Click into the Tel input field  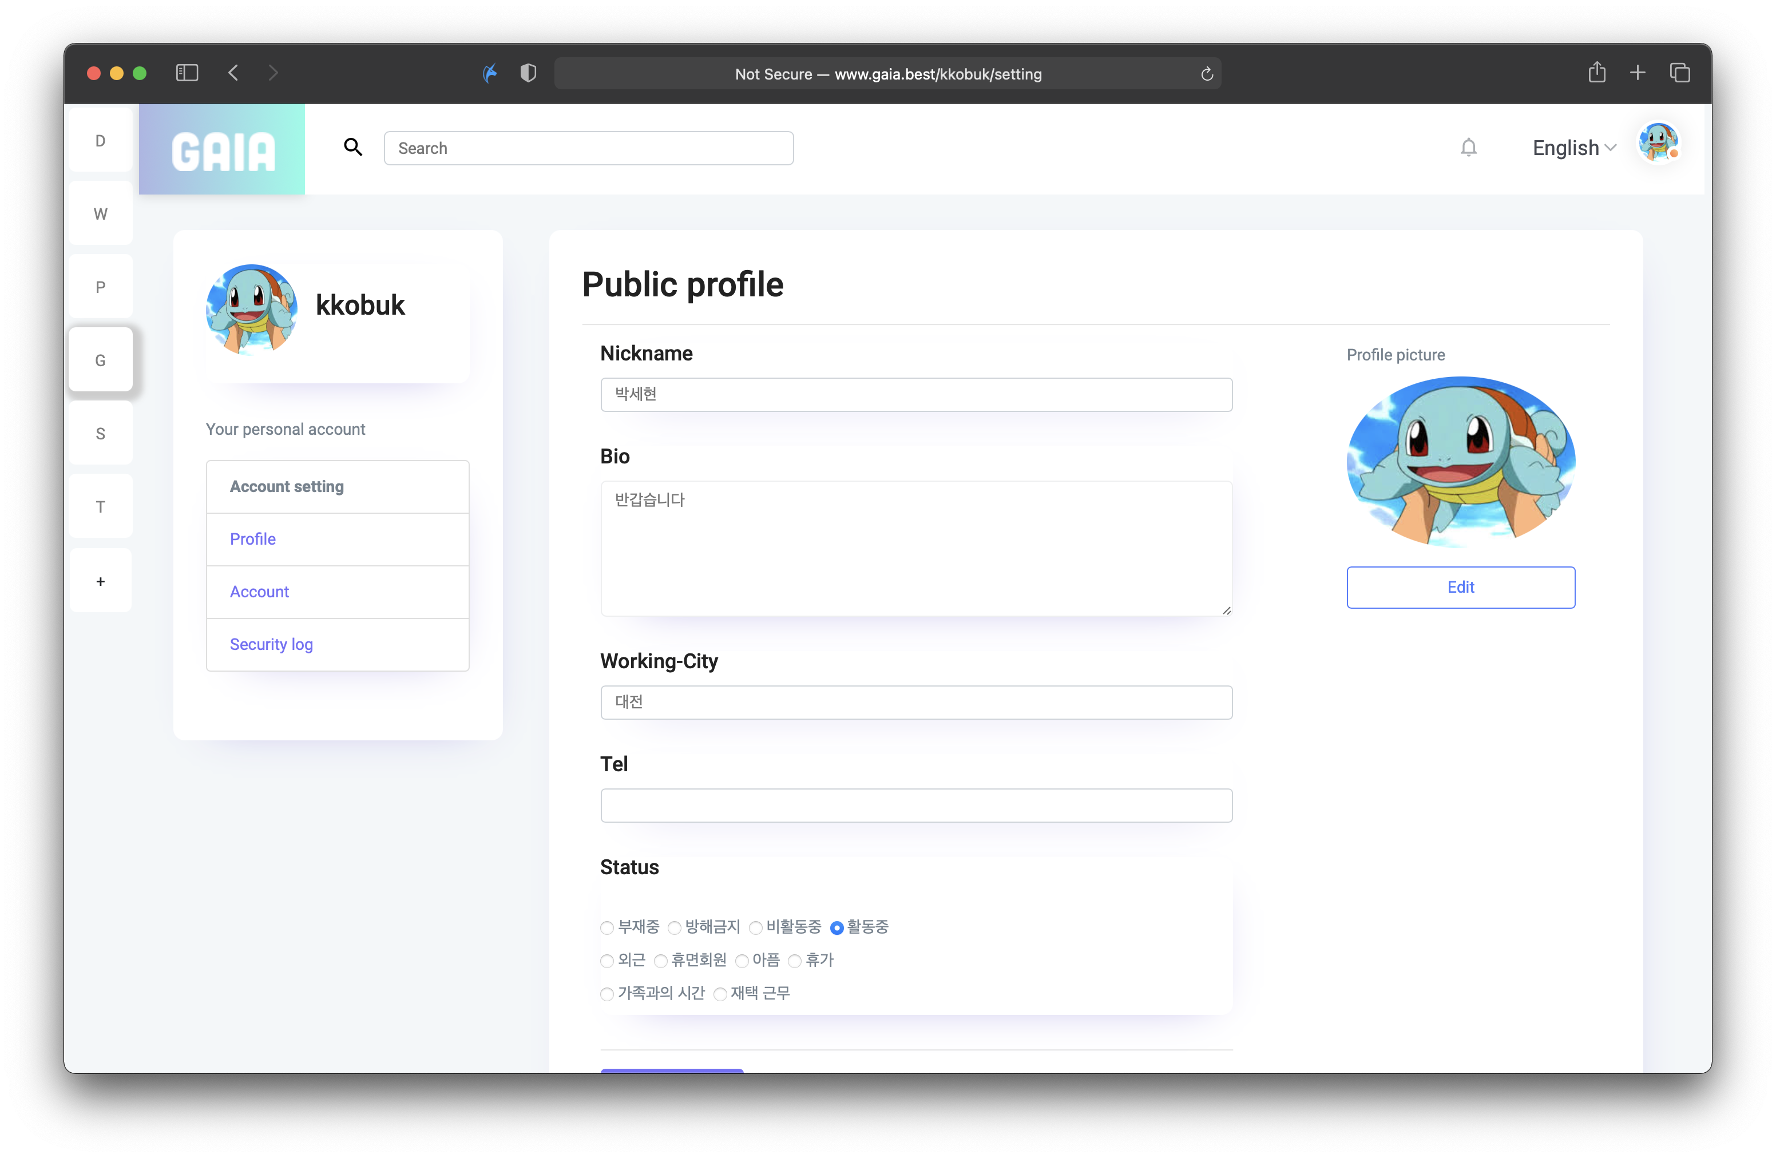pos(915,805)
